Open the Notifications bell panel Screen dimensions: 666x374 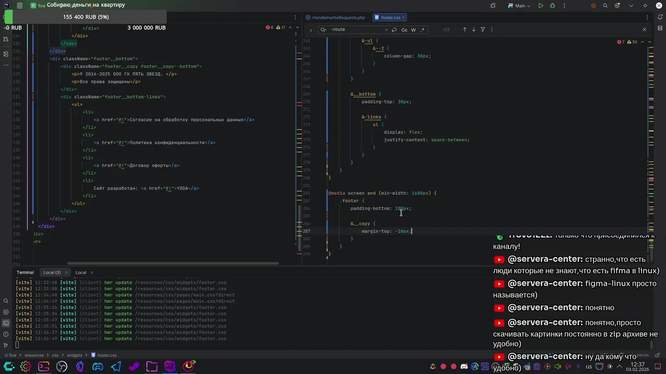[660, 18]
